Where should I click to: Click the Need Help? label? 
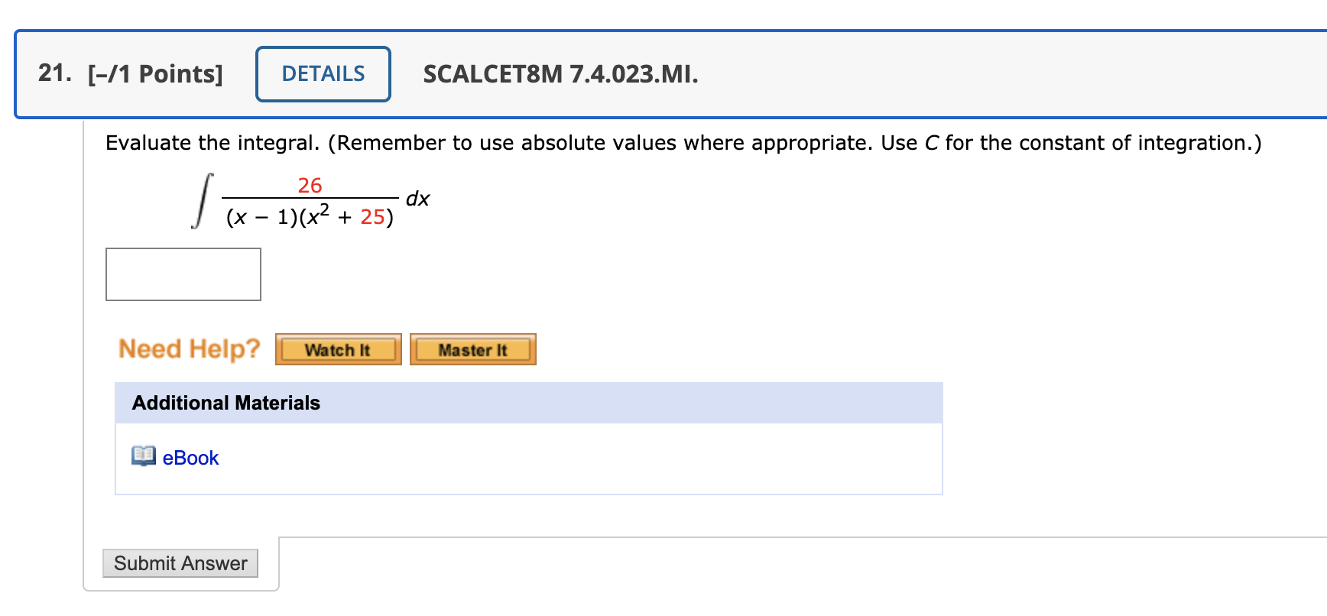(x=189, y=348)
